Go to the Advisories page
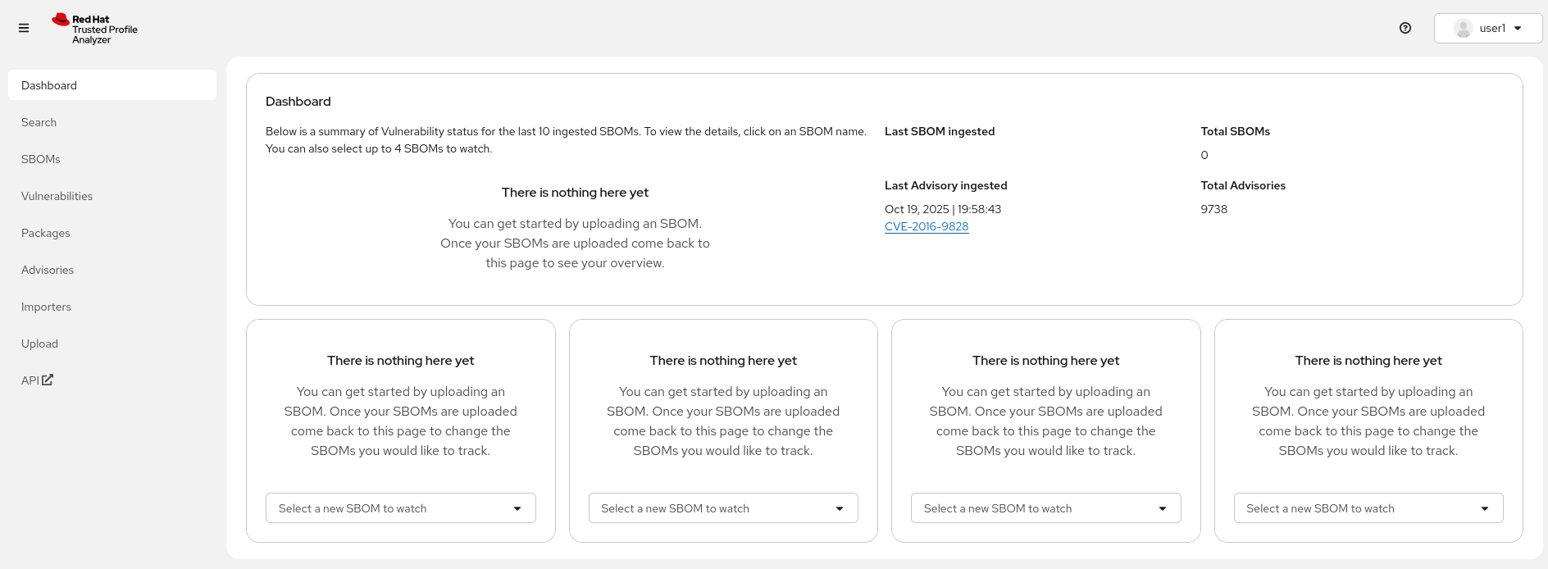The height and width of the screenshot is (569, 1548). click(x=48, y=270)
